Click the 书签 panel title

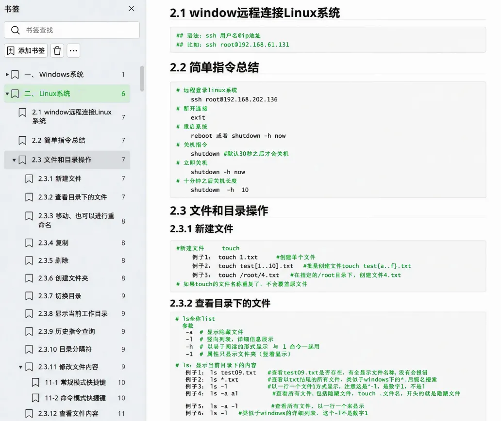(12, 9)
